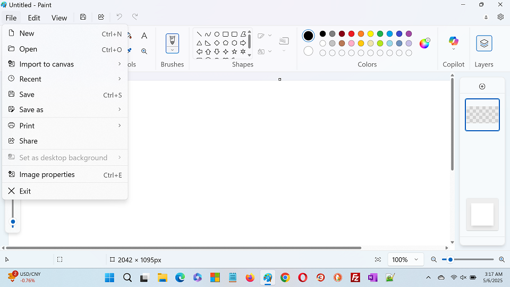Open the 100% zoom level dropdown
Screen dimensions: 510x287
(405, 259)
